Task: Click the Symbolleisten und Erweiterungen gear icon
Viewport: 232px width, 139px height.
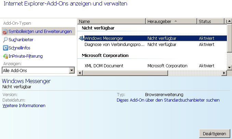Action: 5,32
